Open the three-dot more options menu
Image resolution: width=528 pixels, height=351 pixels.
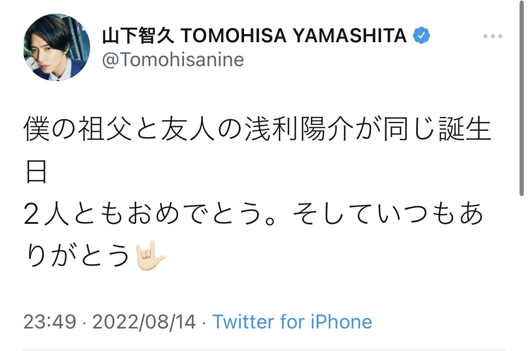pos(492,37)
